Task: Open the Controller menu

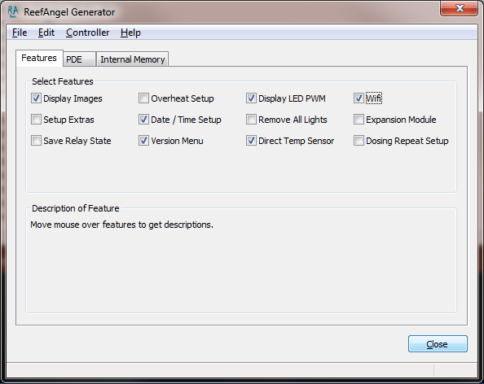Action: click(x=88, y=33)
